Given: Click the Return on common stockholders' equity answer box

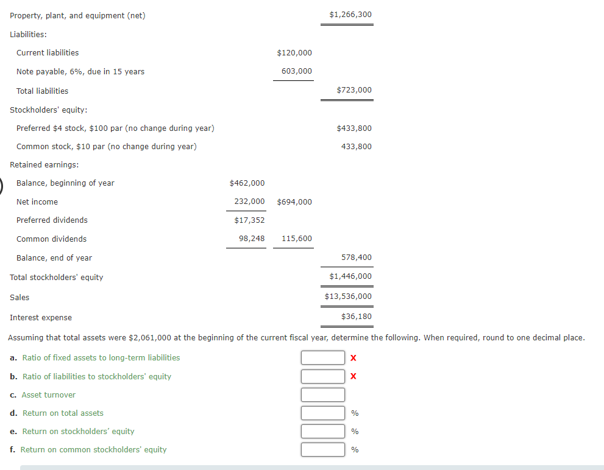Looking at the screenshot, I should click(322, 449).
